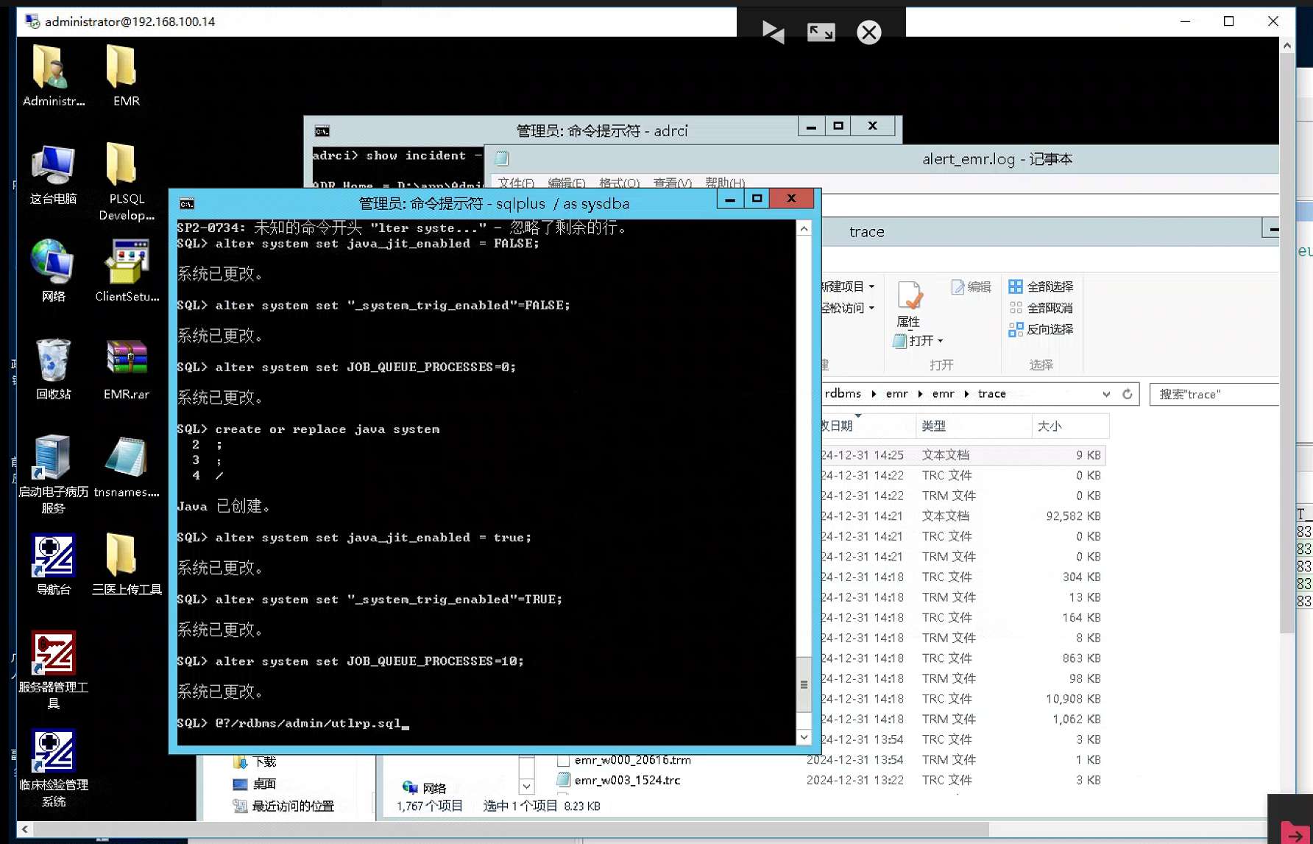This screenshot has width=1313, height=844.
Task: Select 下载 in the Explorer navigation pane
Action: 255,762
